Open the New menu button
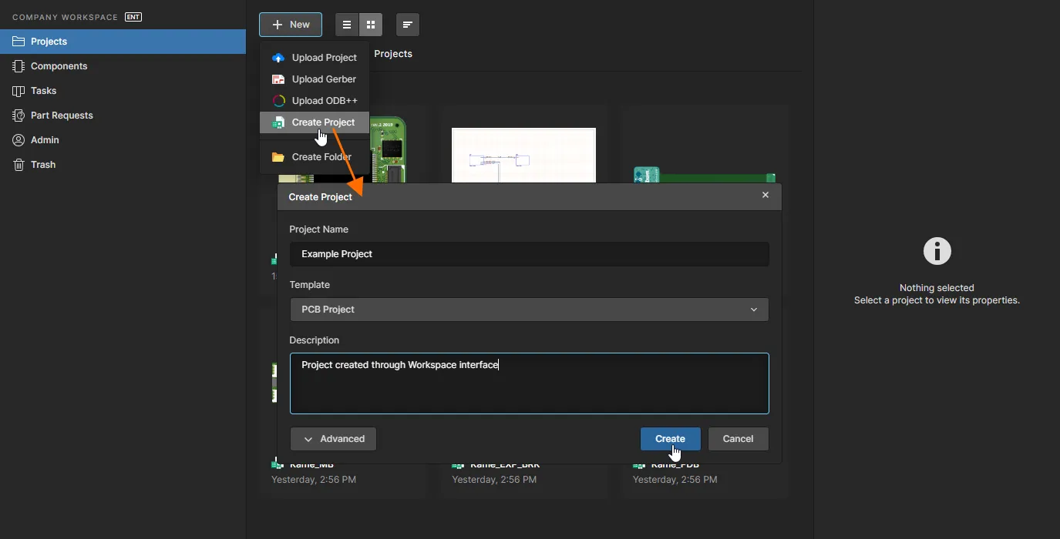The image size is (1060, 539). tap(291, 25)
